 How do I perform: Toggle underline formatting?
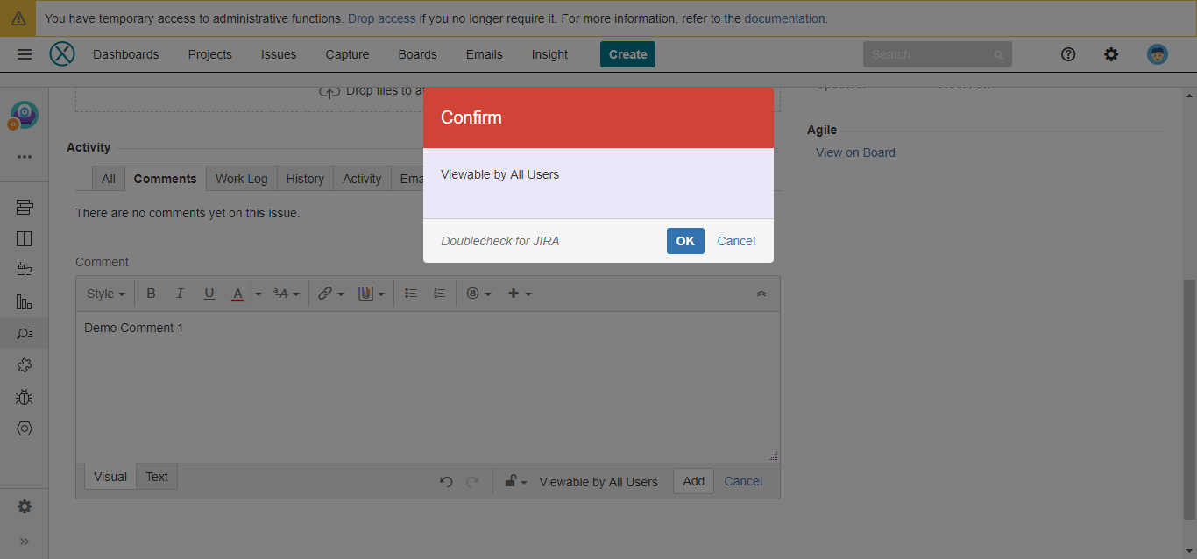coord(209,294)
